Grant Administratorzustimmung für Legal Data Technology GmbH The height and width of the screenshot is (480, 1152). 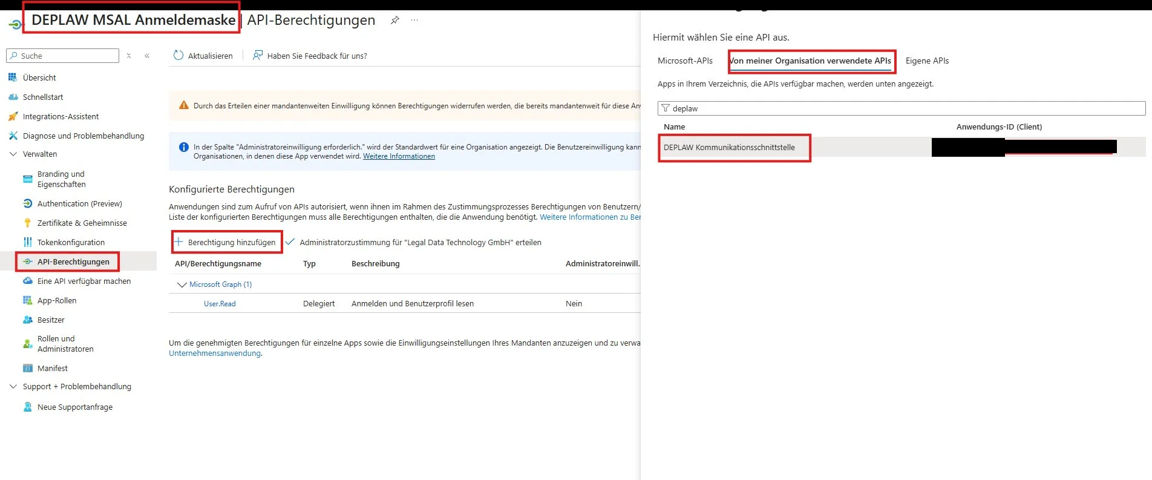pos(413,242)
